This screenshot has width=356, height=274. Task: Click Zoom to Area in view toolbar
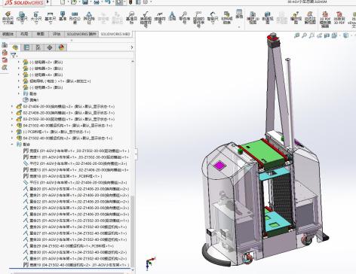pyautogui.click(x=304, y=35)
